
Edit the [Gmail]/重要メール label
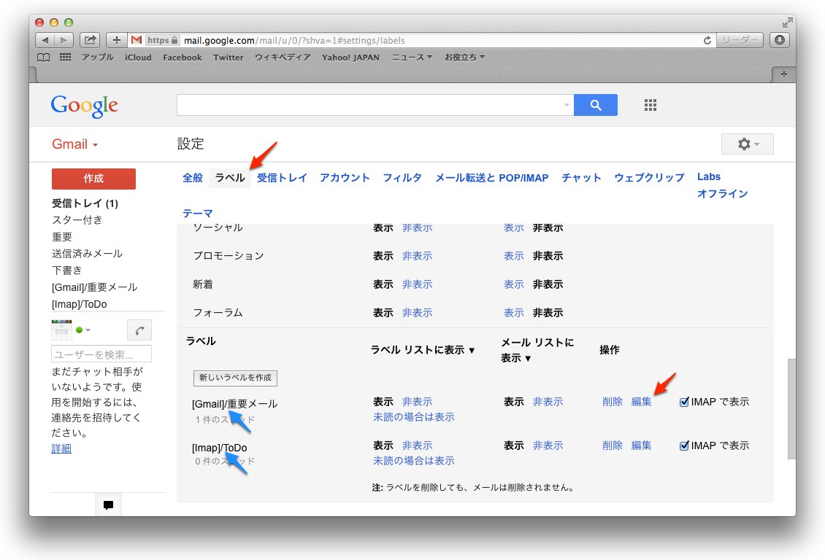tap(641, 402)
